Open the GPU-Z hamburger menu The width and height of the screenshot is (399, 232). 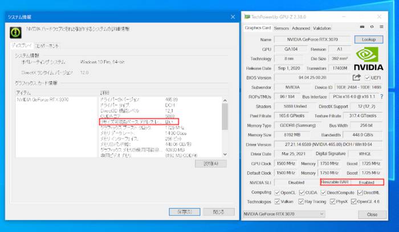[381, 27]
